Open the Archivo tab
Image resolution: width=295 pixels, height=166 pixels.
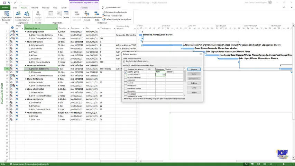coord(5,8)
